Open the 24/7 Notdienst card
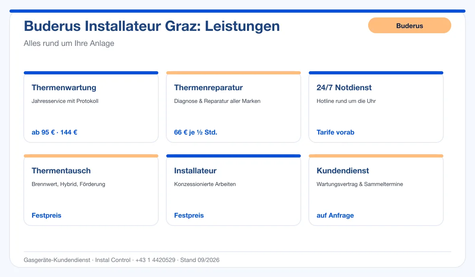The height and width of the screenshot is (277, 475). click(376, 107)
